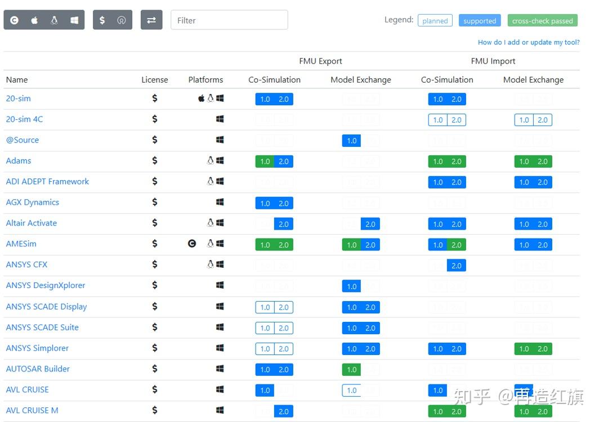
Task: Click the green 2.0 badge for Adams Model Exchange import
Action: pos(543,161)
